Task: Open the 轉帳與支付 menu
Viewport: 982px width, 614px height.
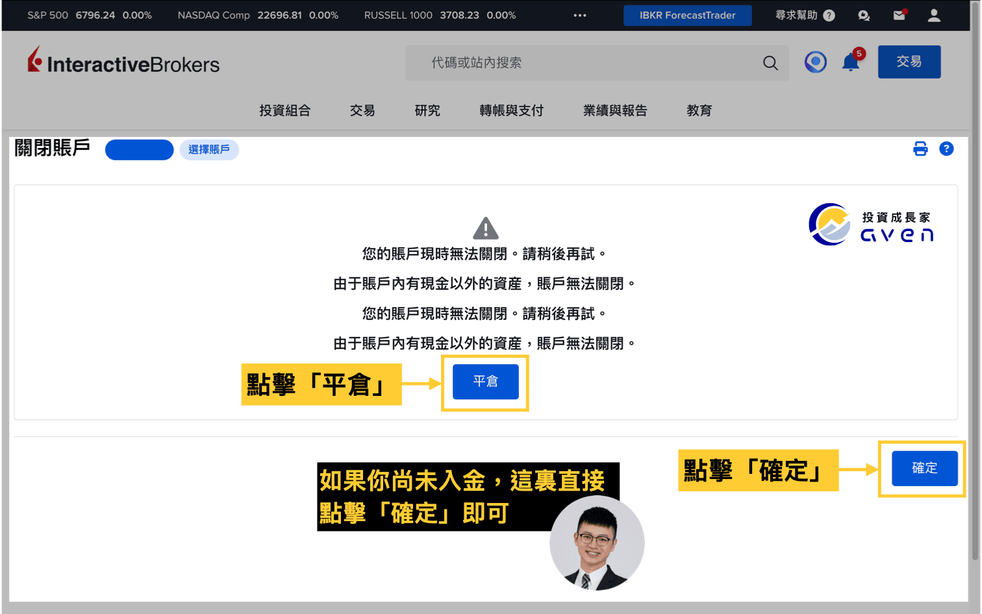Action: (511, 110)
